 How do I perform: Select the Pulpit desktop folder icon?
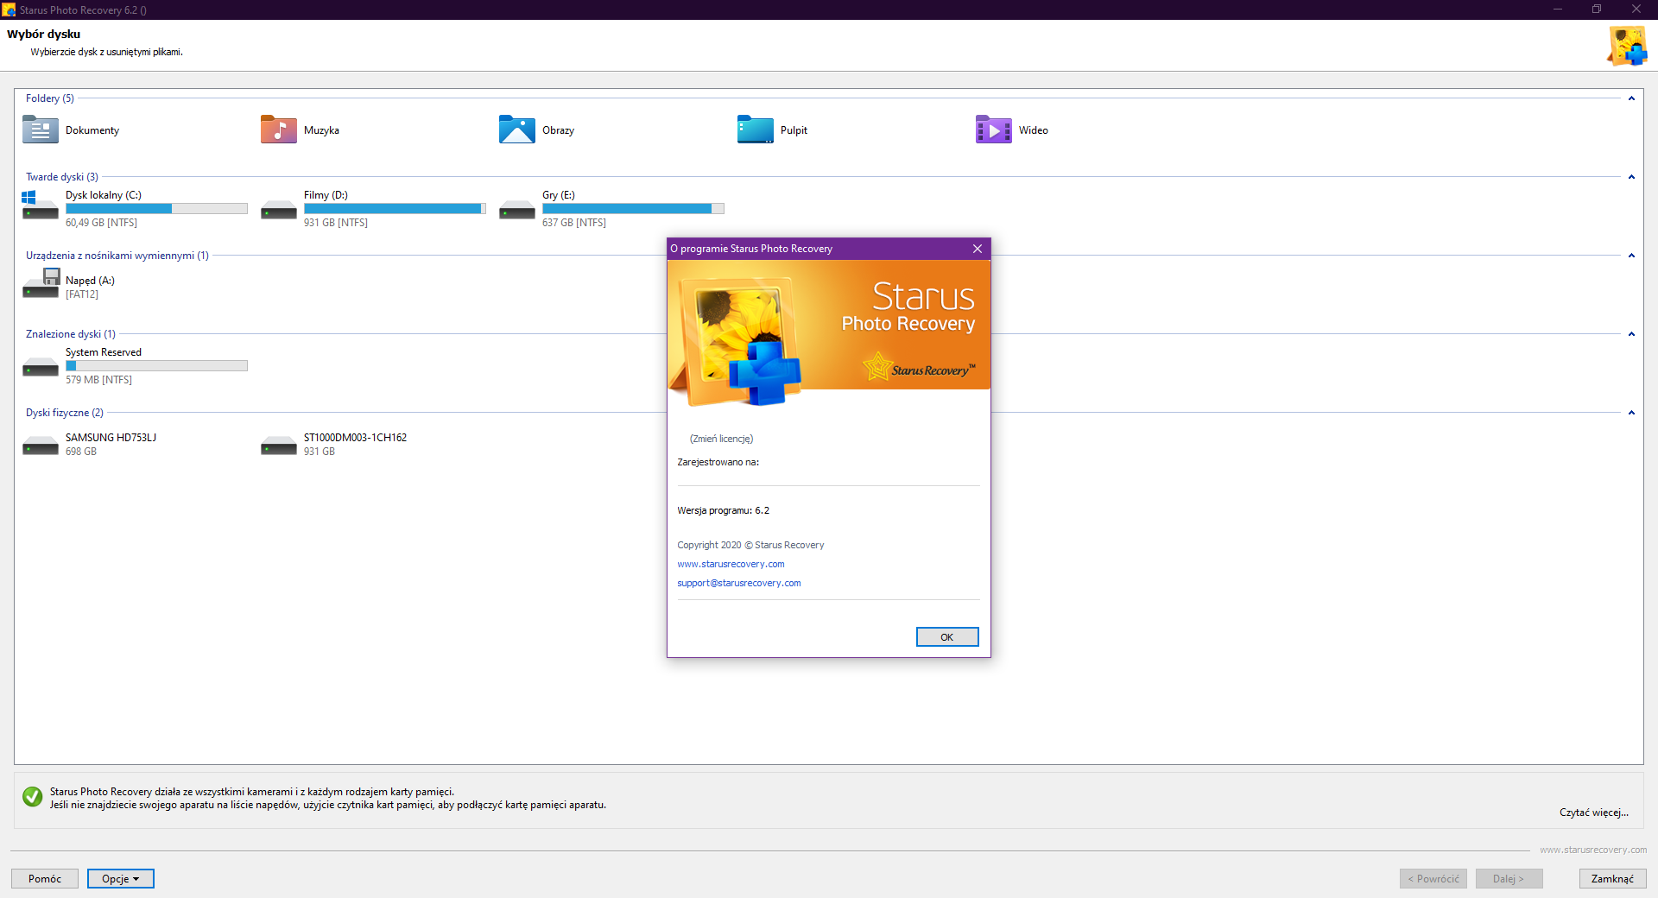756,130
